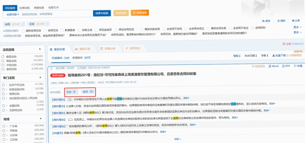The height and width of the screenshot is (143, 305).
Task: Expand the 专门法院 filter section
Action: pyautogui.click(x=40, y=77)
